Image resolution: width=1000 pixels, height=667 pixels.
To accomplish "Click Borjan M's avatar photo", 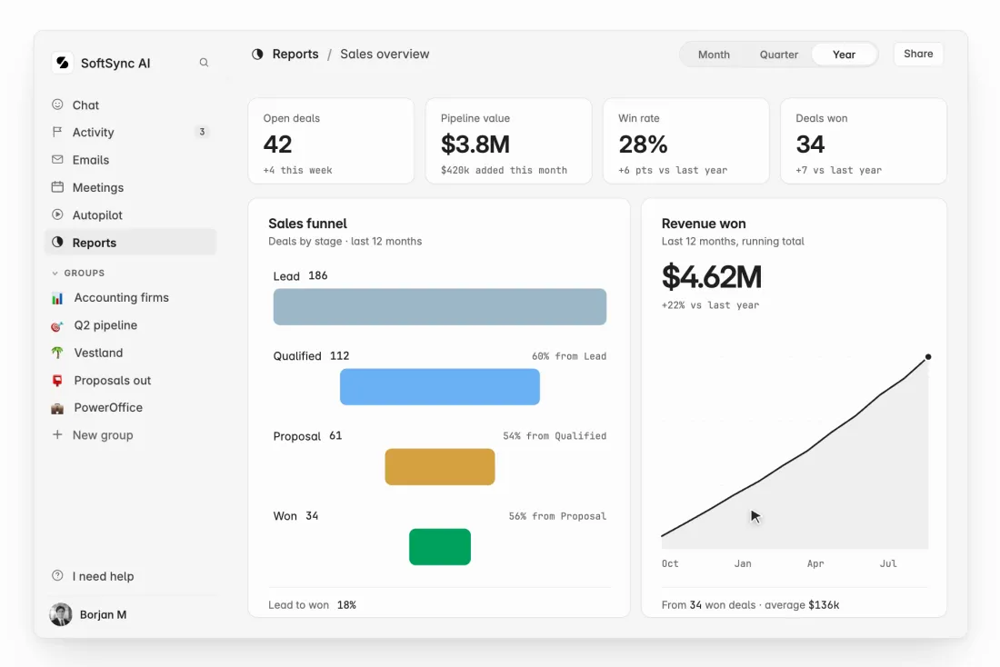I will (x=61, y=614).
